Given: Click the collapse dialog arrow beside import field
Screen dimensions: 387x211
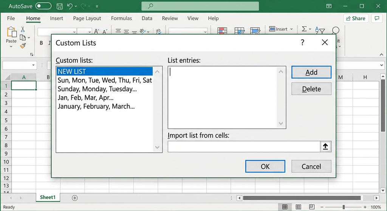Looking at the screenshot, I should coord(325,146).
